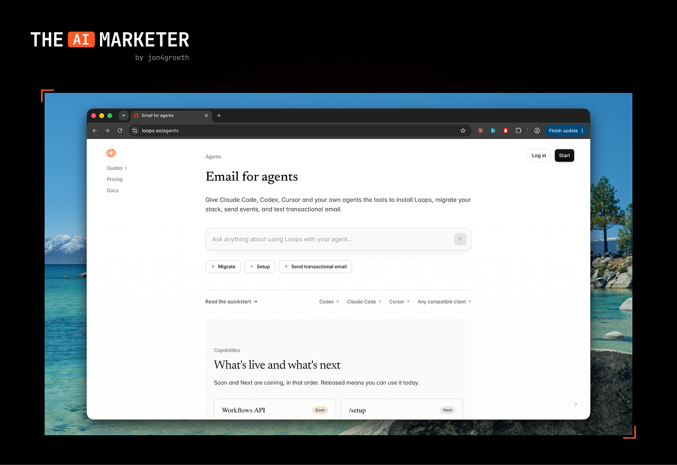This screenshot has width=677, height=465.
Task: Open the orange starburst extension icon
Action: point(480,131)
